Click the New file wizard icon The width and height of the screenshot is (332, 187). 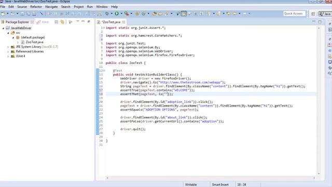[x=3, y=14]
